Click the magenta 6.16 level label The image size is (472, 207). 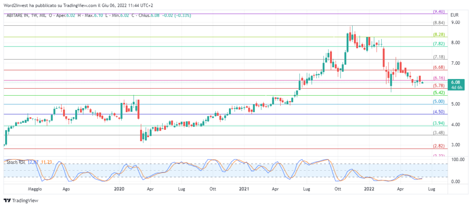[438, 78]
